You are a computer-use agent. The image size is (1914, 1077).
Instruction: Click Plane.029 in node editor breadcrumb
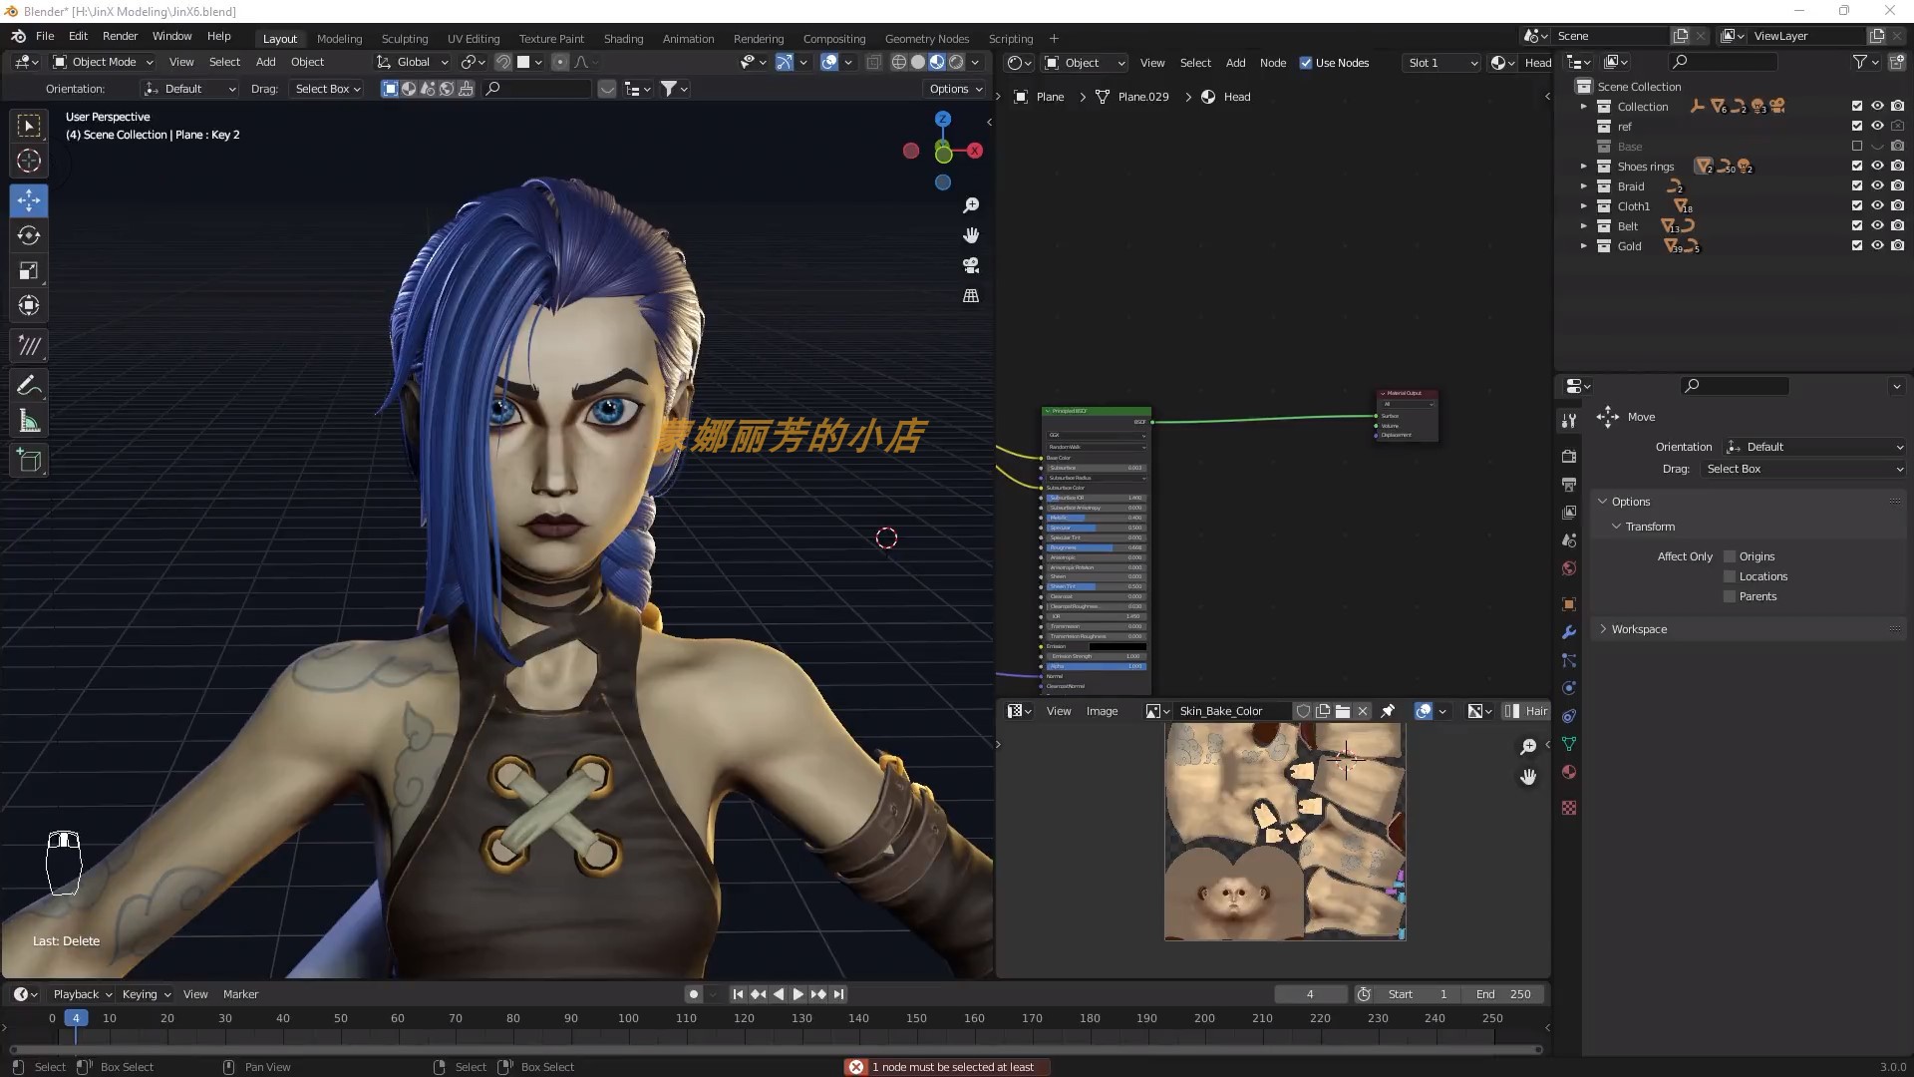(1142, 97)
